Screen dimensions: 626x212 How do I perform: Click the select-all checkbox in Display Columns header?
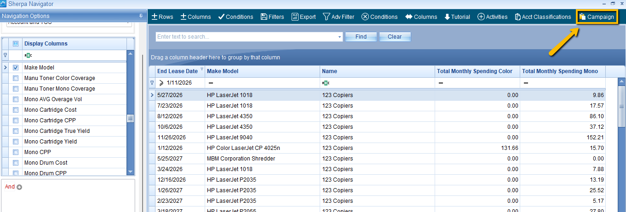pyautogui.click(x=16, y=44)
